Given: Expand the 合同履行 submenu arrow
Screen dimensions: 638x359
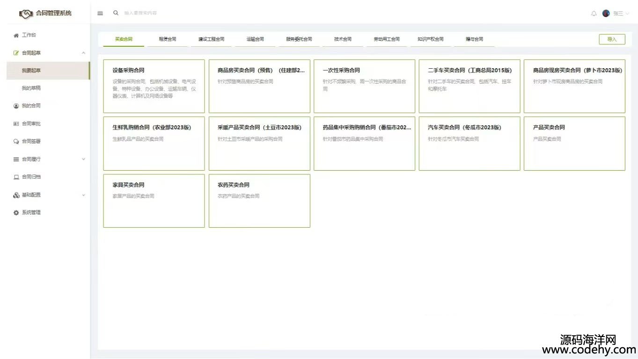Looking at the screenshot, I should coord(83,159).
